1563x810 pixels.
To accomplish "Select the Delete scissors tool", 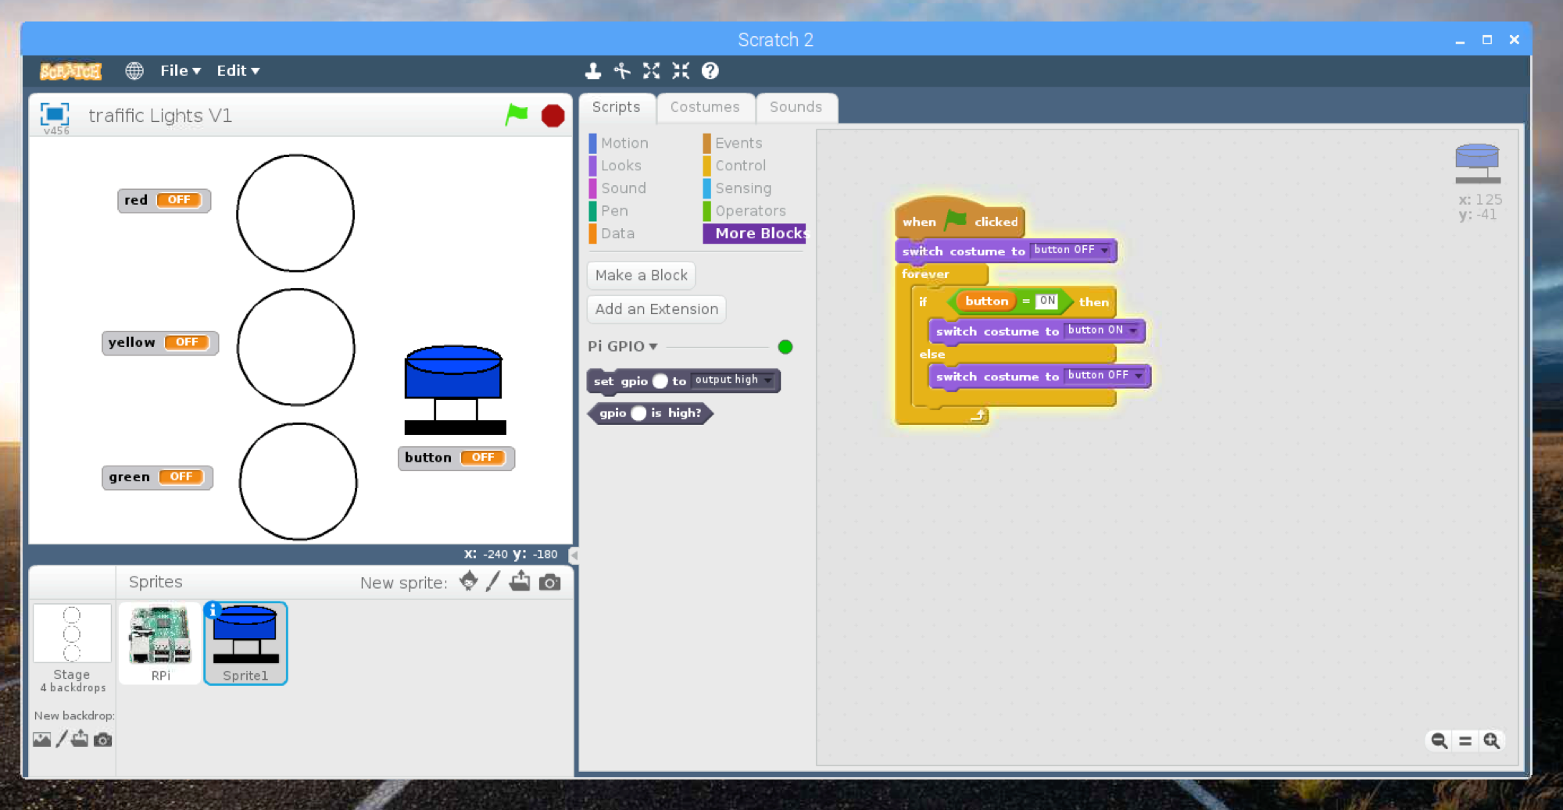I will tap(622, 71).
